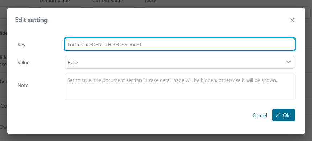Confirm changes with the Ok button
Viewport: 312px width, 141px height.
click(x=284, y=115)
